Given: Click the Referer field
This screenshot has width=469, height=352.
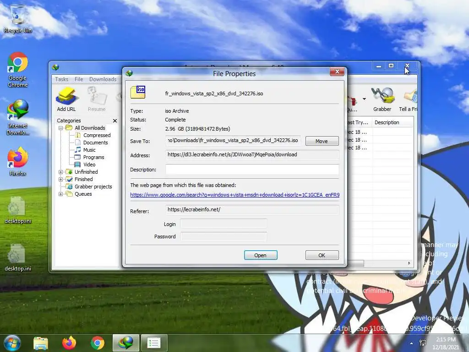Looking at the screenshot, I should [252, 210].
